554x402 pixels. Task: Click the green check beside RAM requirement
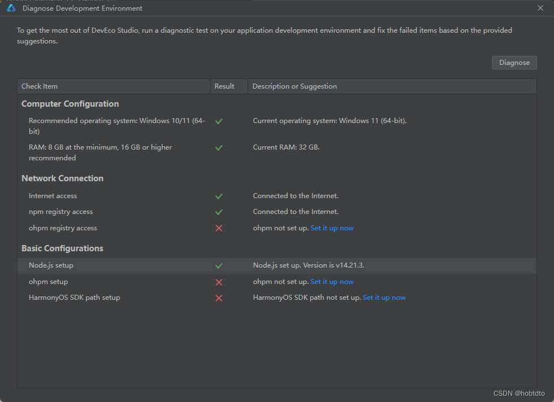219,148
